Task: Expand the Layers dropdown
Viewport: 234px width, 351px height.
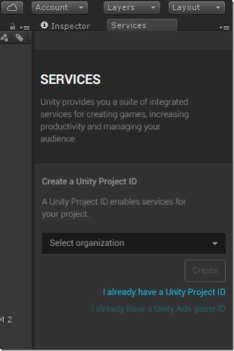Action: pos(132,8)
